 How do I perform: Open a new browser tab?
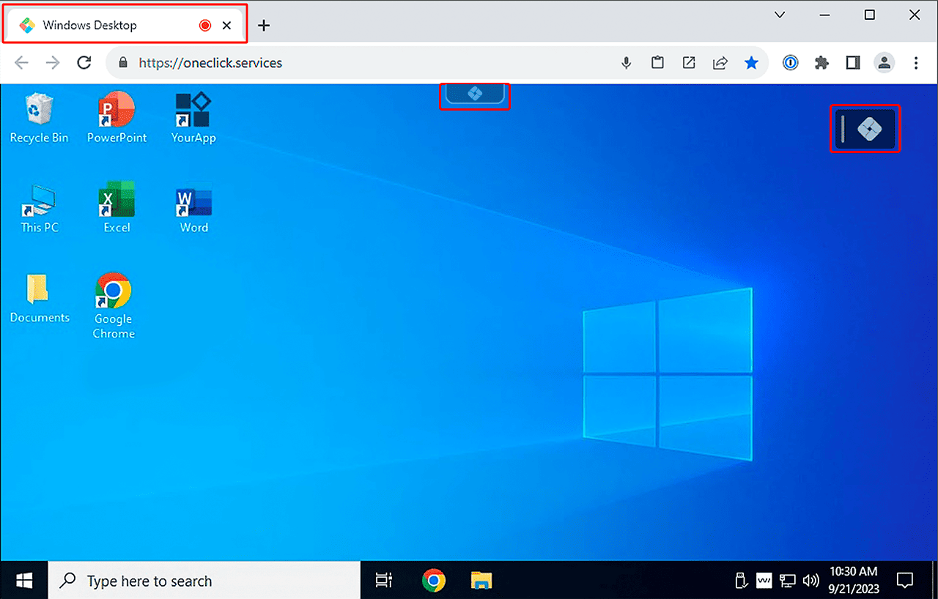coord(264,26)
